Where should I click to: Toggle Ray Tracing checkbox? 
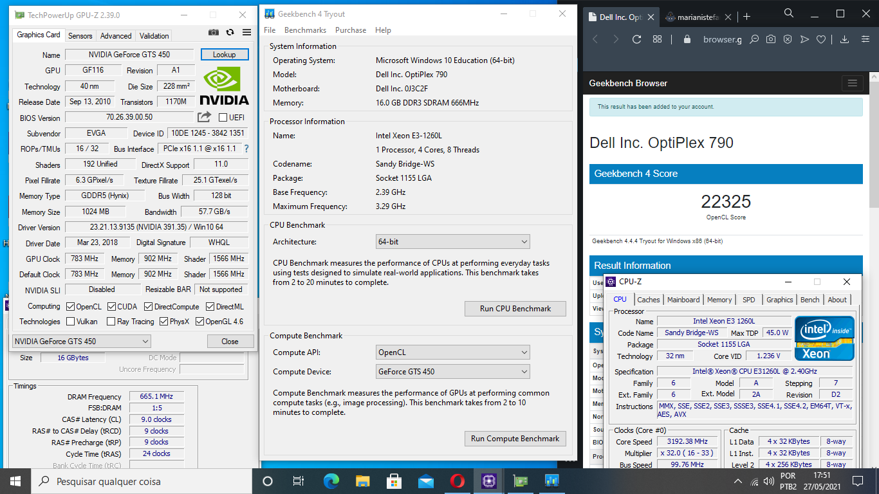111,322
